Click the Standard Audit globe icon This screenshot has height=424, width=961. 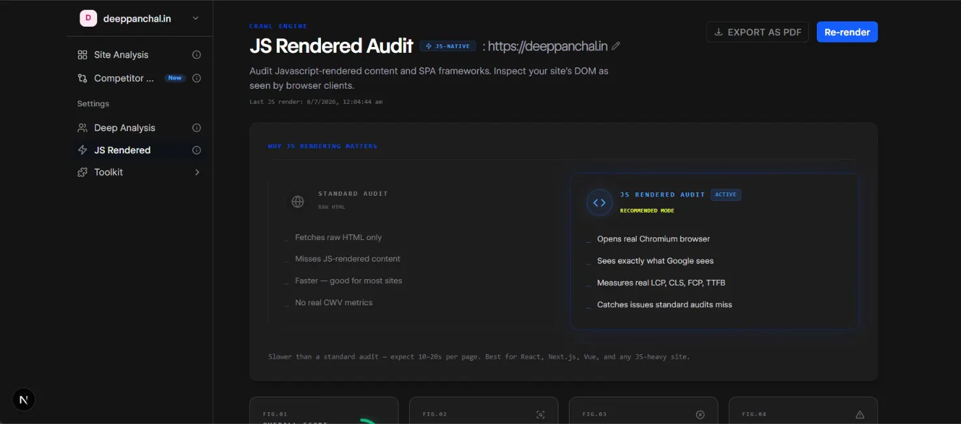coord(297,202)
